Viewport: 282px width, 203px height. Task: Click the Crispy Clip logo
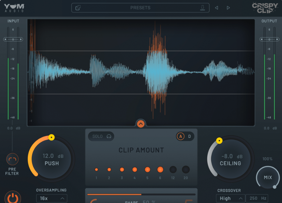[265, 8]
